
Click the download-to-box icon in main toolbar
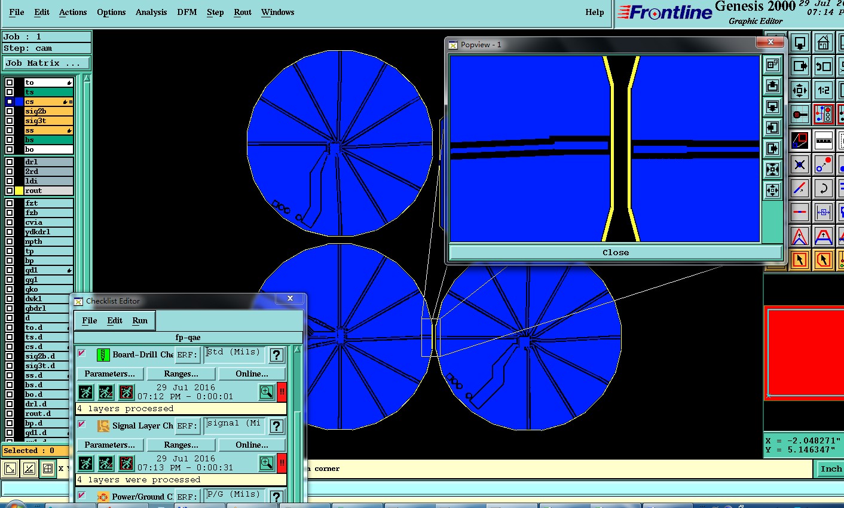click(x=800, y=42)
